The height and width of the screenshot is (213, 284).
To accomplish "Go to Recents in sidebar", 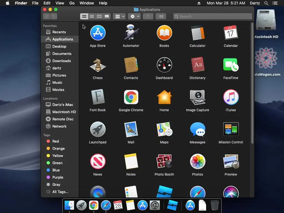I will 60,32.
